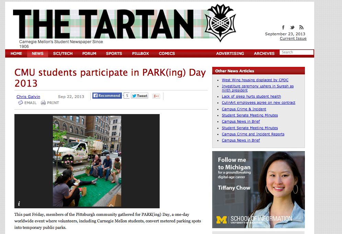The width and height of the screenshot is (342, 234).
Task: Open the PILLBOX section
Action: (x=140, y=53)
